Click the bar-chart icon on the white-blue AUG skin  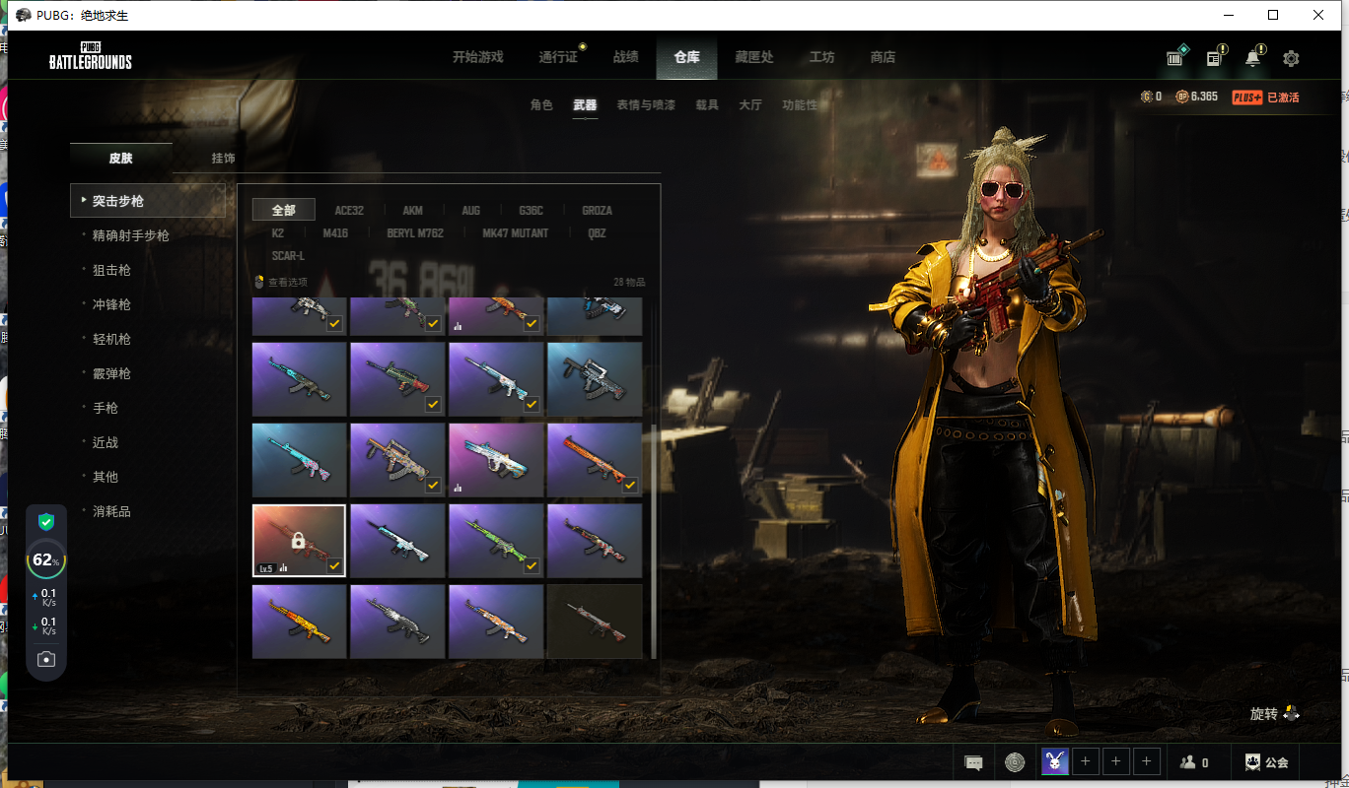(458, 487)
